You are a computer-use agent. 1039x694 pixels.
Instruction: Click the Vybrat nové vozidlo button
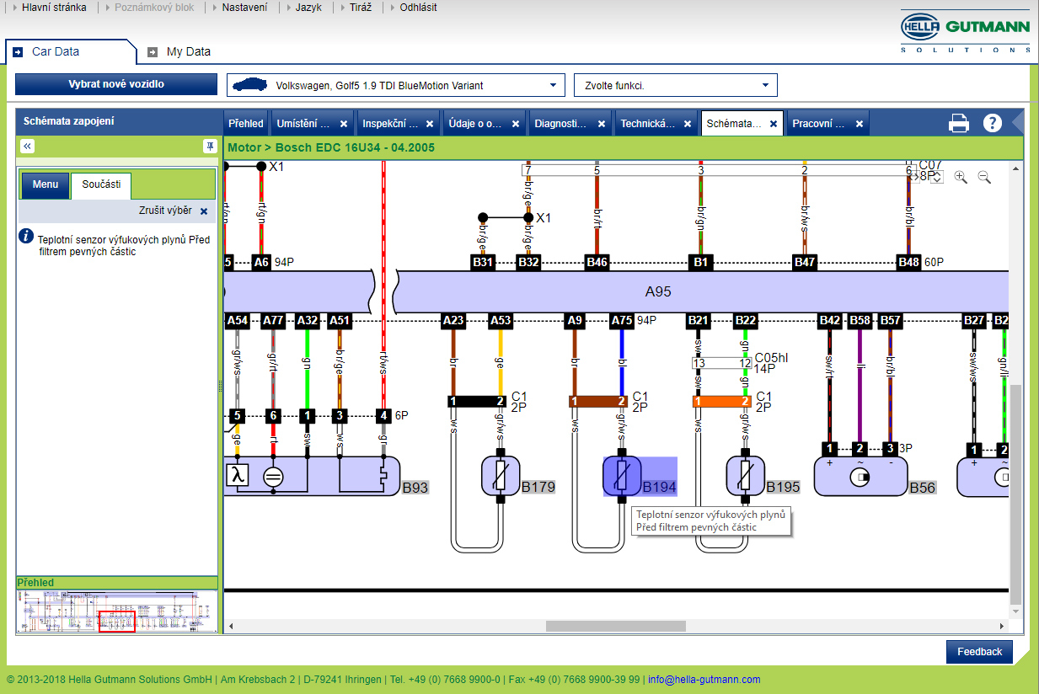116,84
